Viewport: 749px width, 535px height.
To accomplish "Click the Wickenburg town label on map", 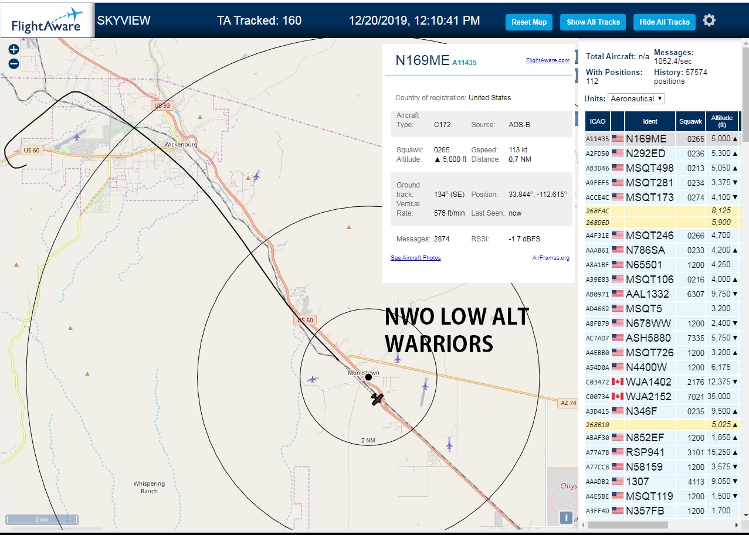I will coord(181,144).
